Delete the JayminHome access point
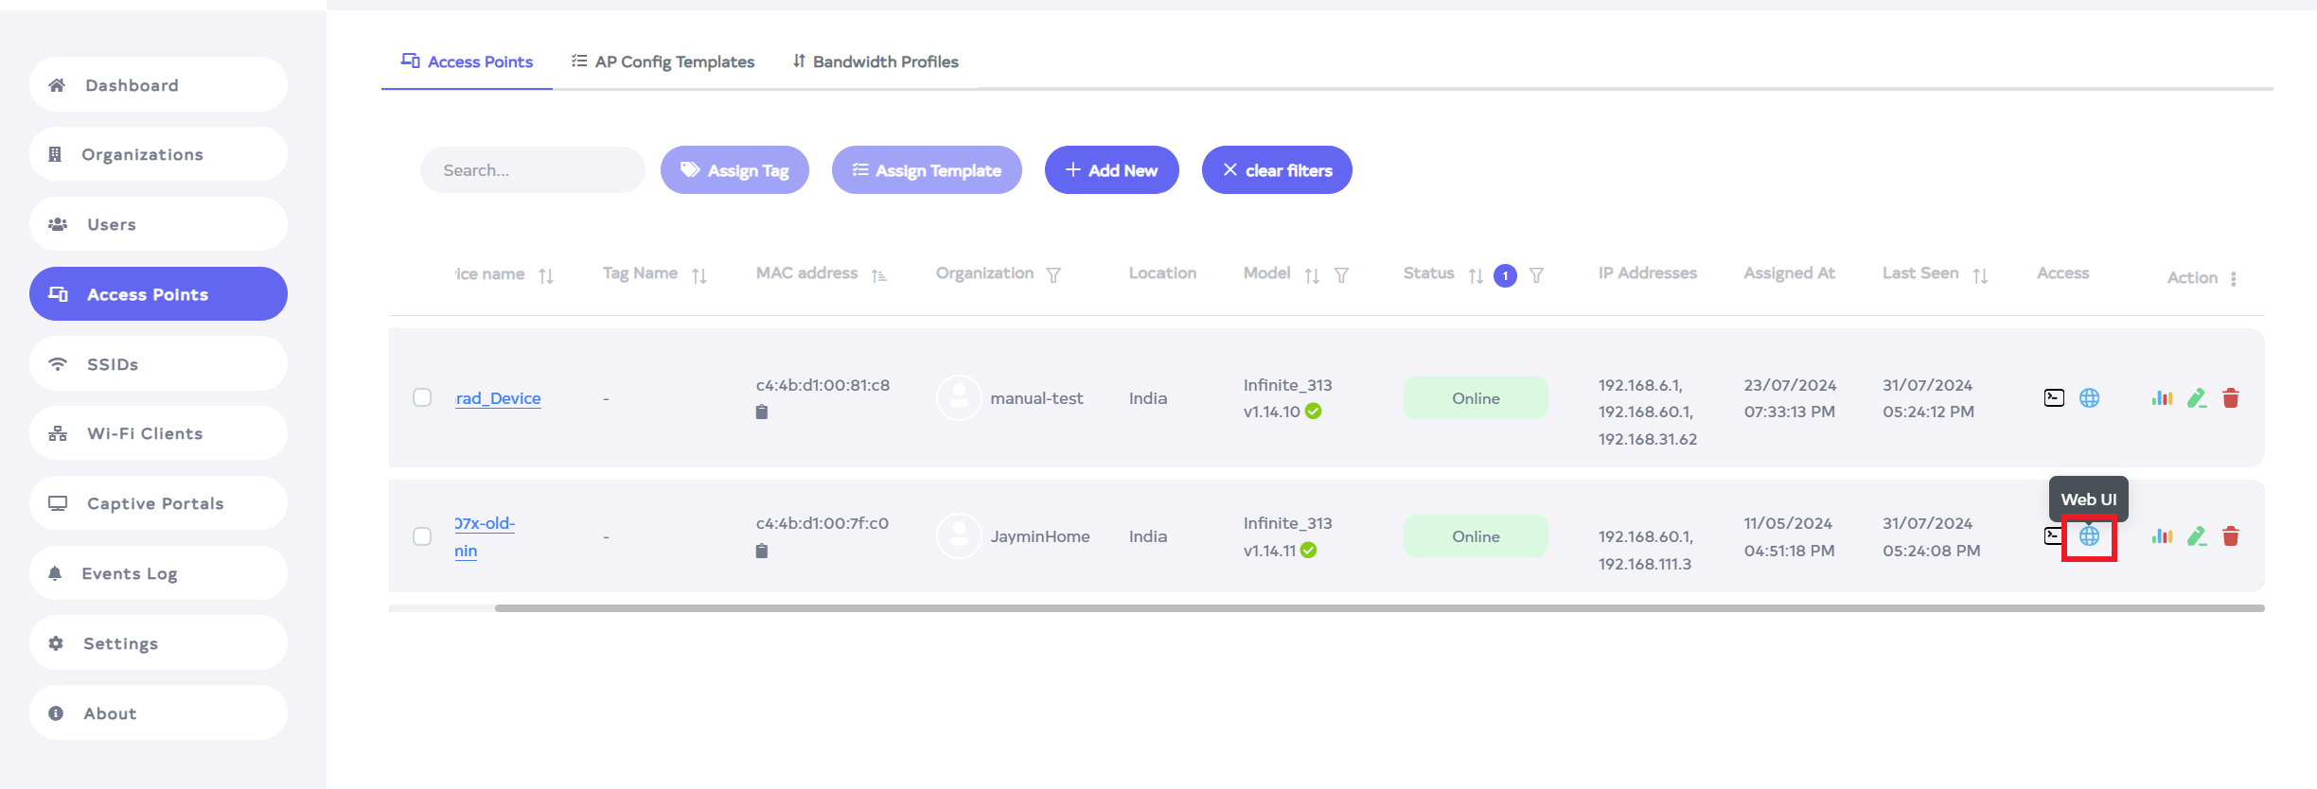 pyautogui.click(x=2231, y=536)
